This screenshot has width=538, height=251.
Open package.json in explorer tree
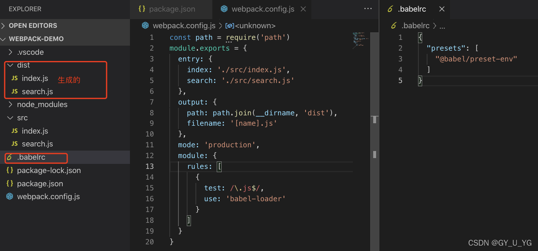pyautogui.click(x=40, y=184)
